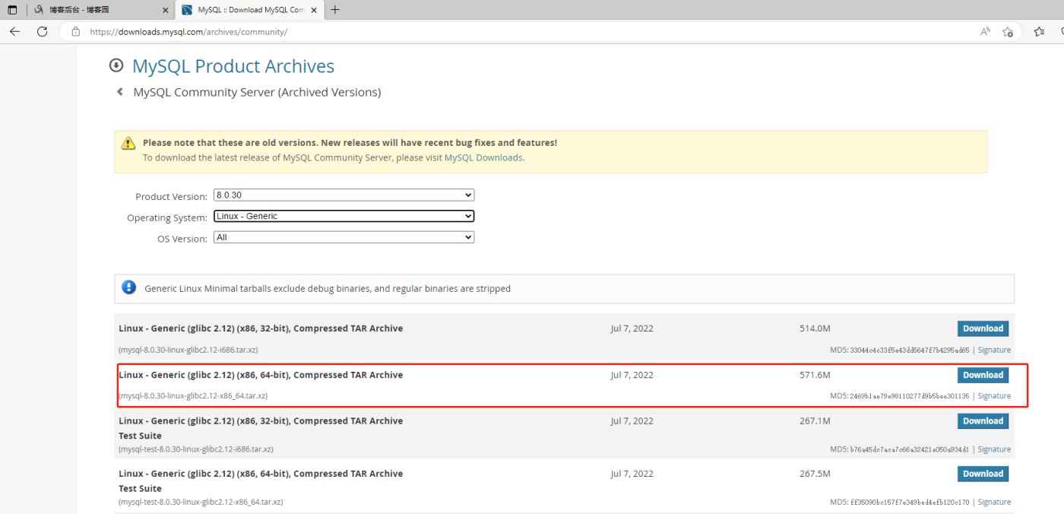Download the 64-bit Test Suite archive
Image resolution: width=1064 pixels, height=514 pixels.
pyautogui.click(x=983, y=474)
